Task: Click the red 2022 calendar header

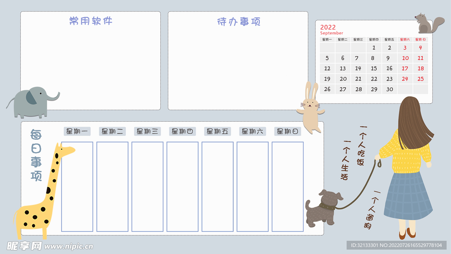Action: tap(327, 26)
